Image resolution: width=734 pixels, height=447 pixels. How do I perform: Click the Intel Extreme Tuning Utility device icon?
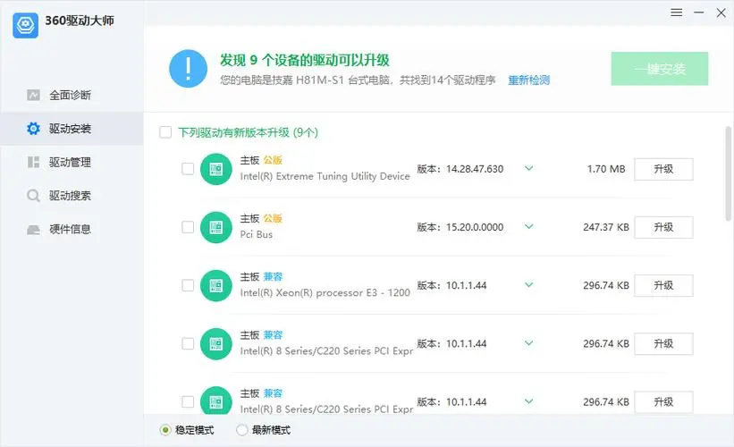coord(215,169)
